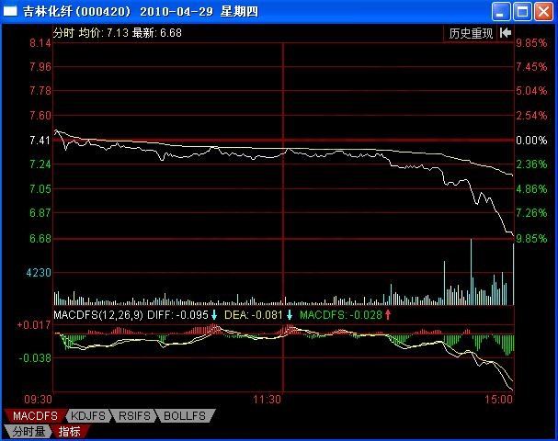Click the 4230 volume axis label

39,273
